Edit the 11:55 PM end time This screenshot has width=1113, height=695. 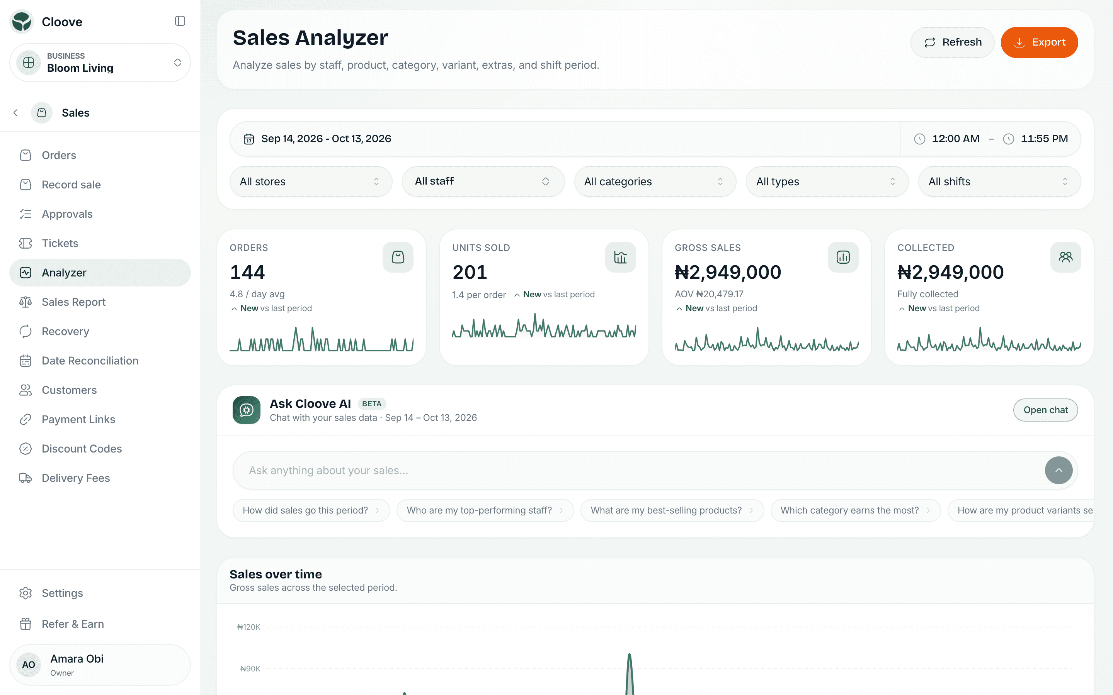[x=1044, y=139]
